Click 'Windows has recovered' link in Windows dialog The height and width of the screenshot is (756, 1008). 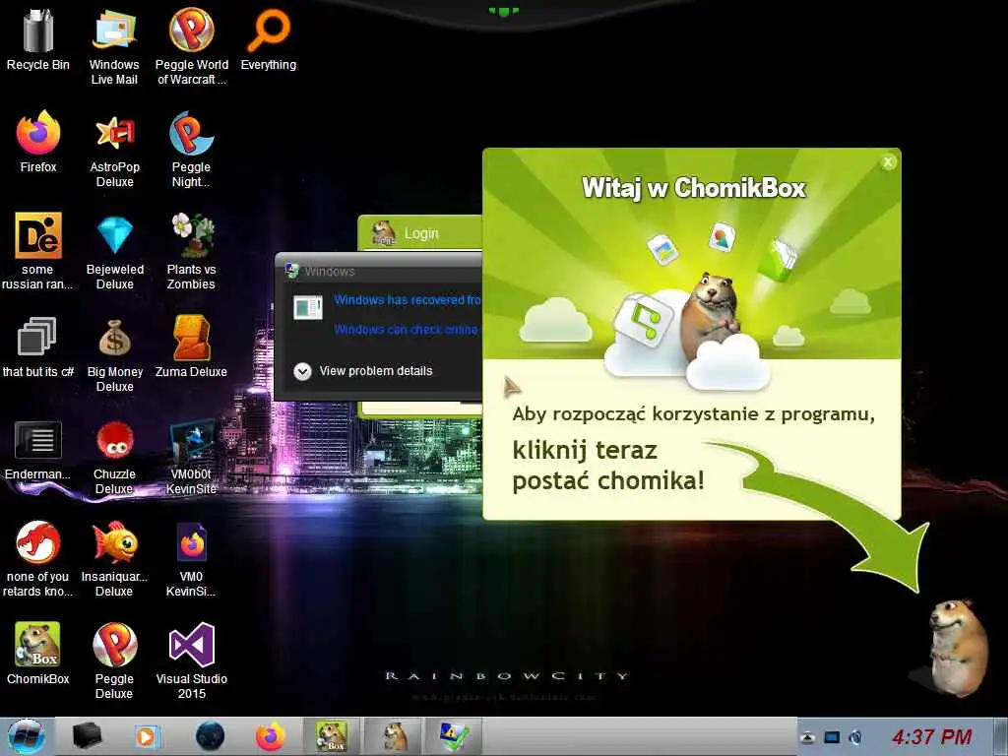pyautogui.click(x=407, y=299)
